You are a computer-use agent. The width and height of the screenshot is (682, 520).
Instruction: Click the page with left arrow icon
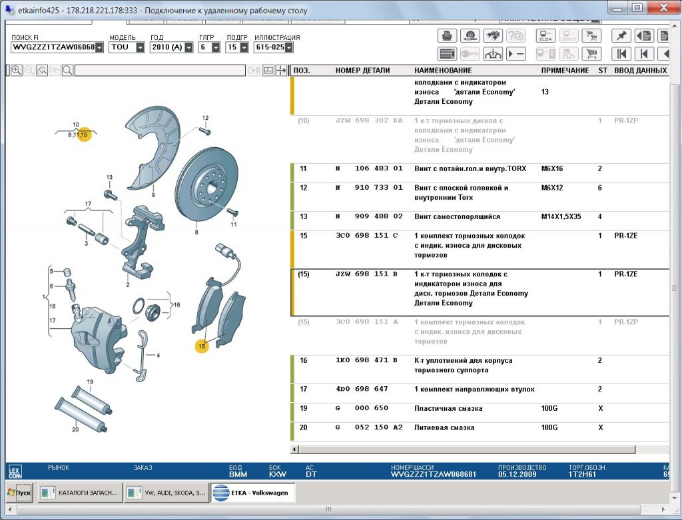(x=644, y=36)
